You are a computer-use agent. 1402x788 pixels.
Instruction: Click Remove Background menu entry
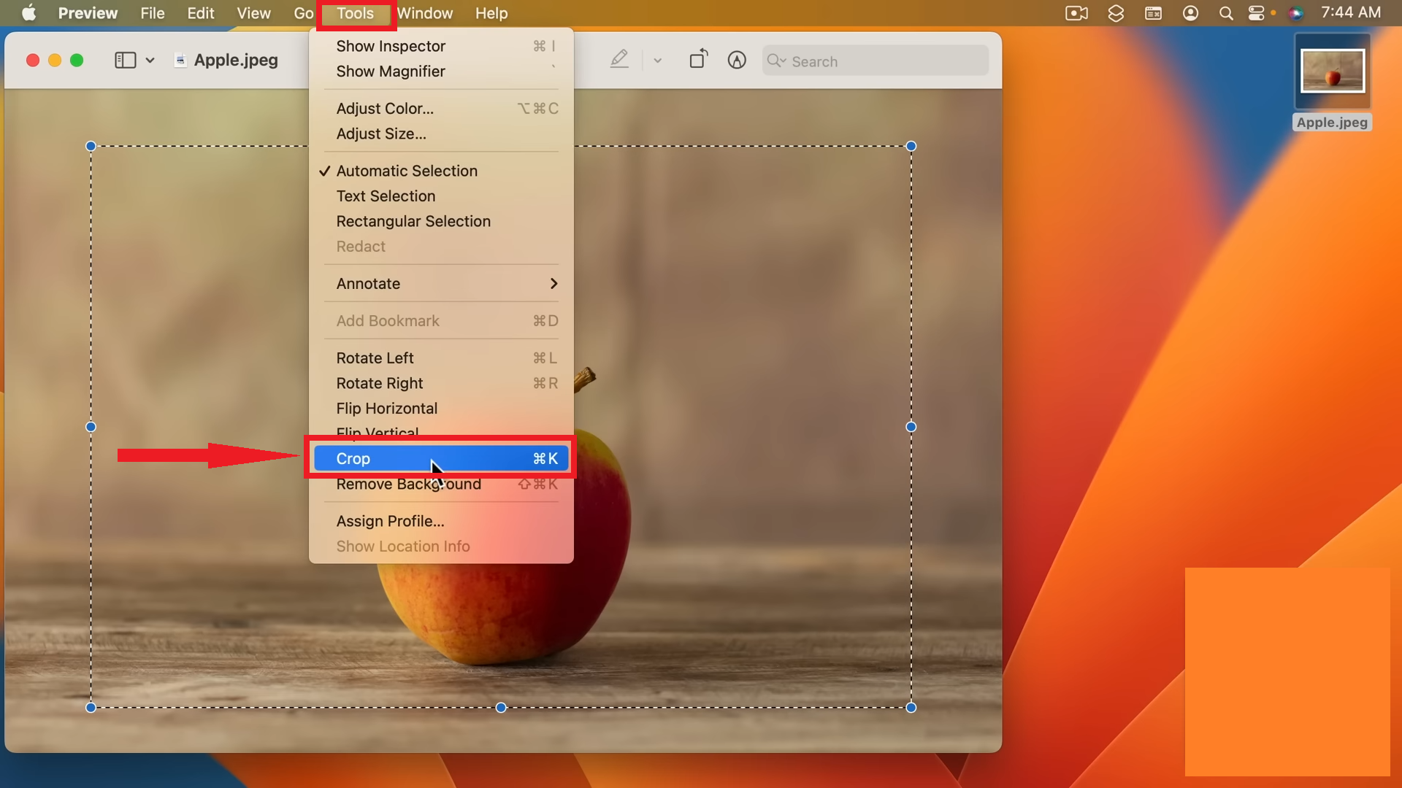[x=408, y=484]
